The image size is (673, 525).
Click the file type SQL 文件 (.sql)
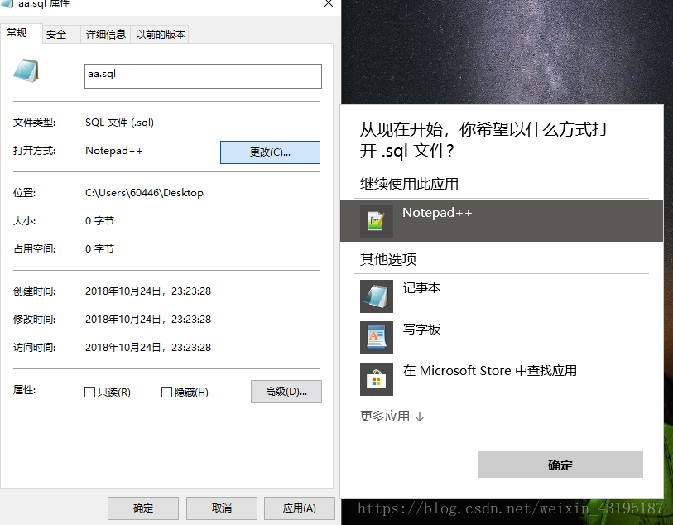(x=119, y=123)
